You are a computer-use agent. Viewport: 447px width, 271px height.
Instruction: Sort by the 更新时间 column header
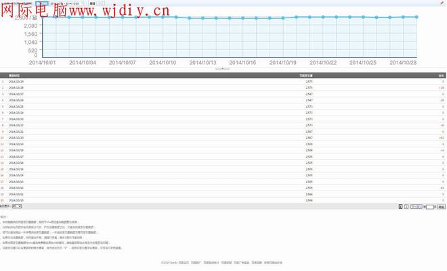click(14, 75)
